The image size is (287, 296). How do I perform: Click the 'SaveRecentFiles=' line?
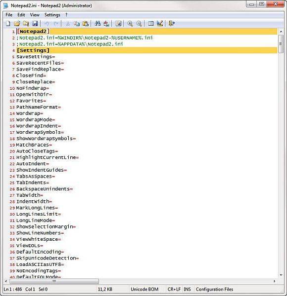pos(40,63)
